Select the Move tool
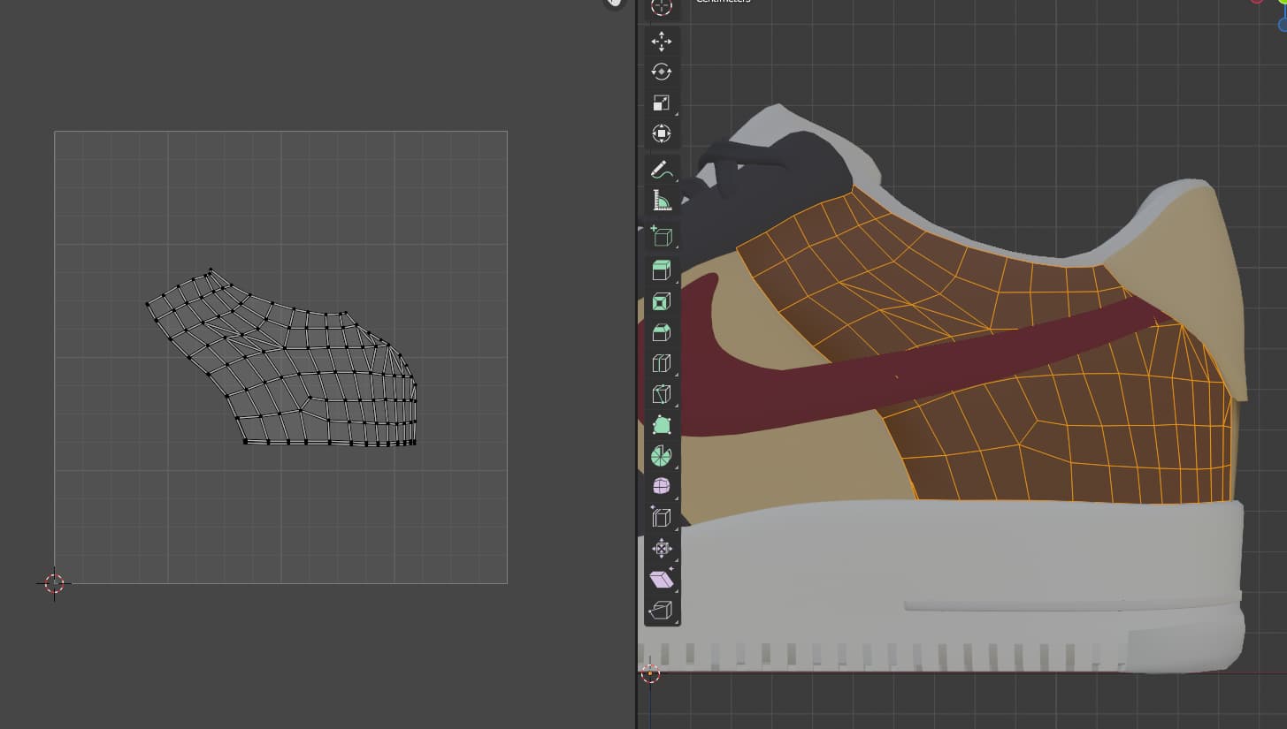 point(662,42)
